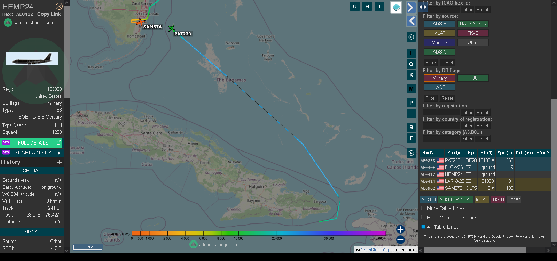
Task: Open external link icon on FULL DETAILS
Action: (x=59, y=142)
